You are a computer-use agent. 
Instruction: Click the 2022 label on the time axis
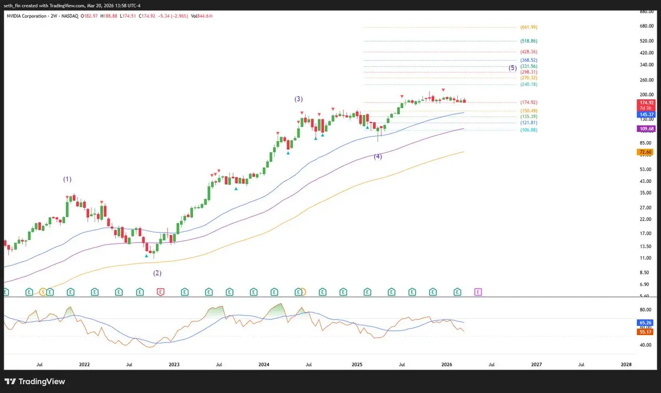(x=84, y=364)
